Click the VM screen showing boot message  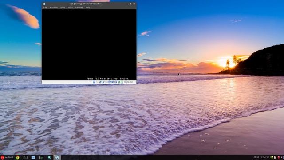[89, 45]
